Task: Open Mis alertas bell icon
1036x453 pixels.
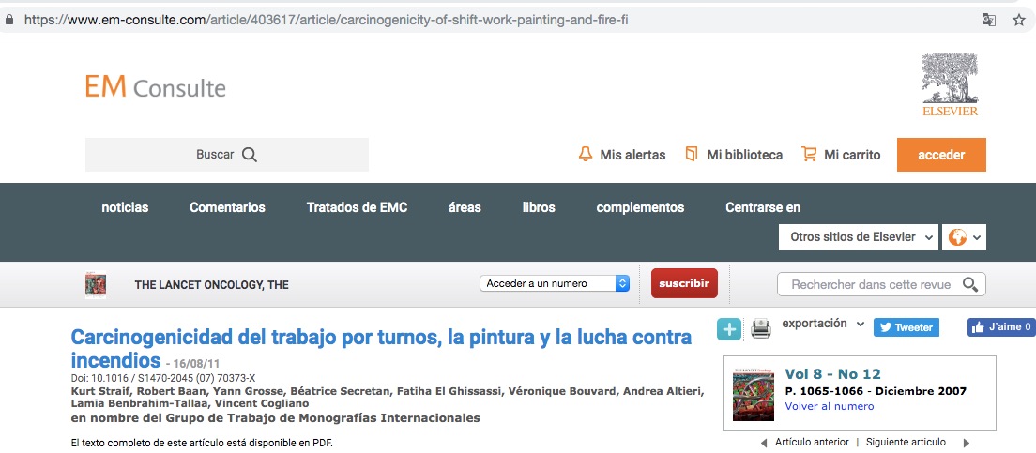Action: (586, 155)
